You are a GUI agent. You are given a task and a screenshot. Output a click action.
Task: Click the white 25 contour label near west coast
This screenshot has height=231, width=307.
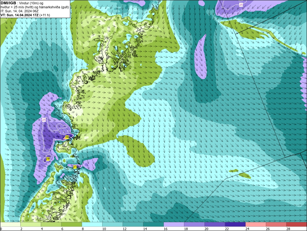pyautogui.click(x=44, y=120)
